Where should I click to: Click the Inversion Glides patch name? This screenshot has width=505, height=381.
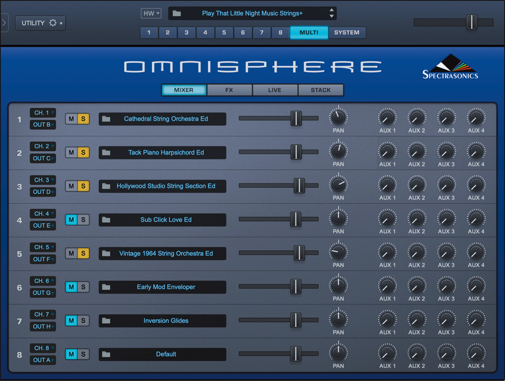tap(166, 321)
